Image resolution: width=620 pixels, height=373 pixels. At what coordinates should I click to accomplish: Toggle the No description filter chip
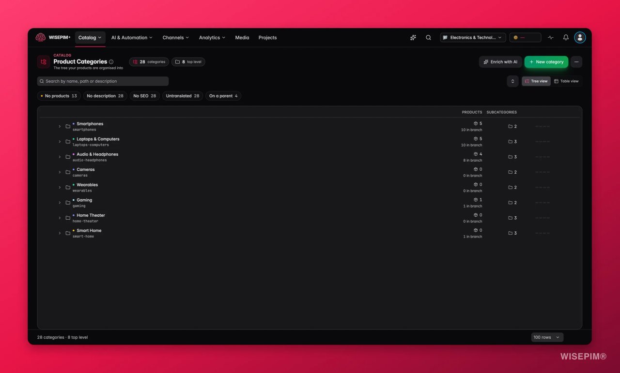coord(105,96)
